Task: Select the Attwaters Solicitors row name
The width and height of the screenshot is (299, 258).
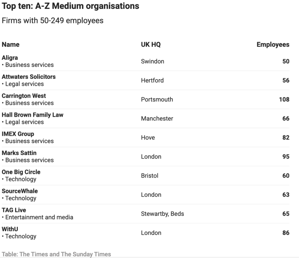Action: (x=29, y=77)
